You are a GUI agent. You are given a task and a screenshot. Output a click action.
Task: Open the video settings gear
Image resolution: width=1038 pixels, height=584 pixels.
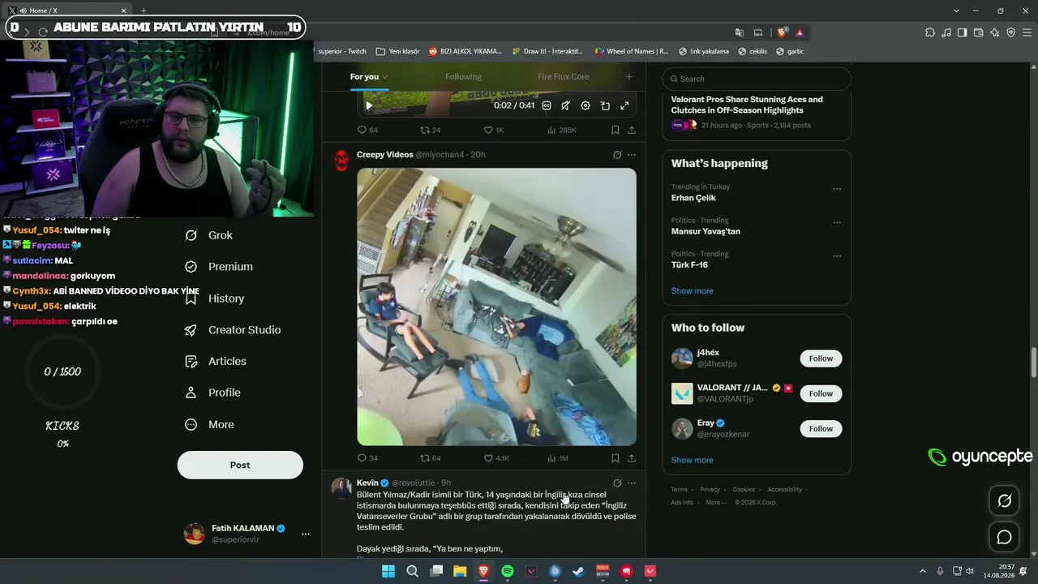[x=585, y=105]
